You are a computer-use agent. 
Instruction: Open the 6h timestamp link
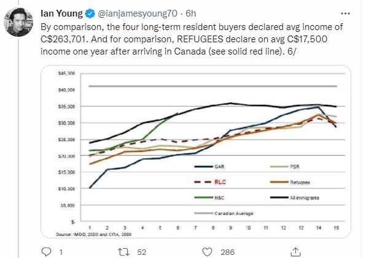pyautogui.click(x=191, y=13)
